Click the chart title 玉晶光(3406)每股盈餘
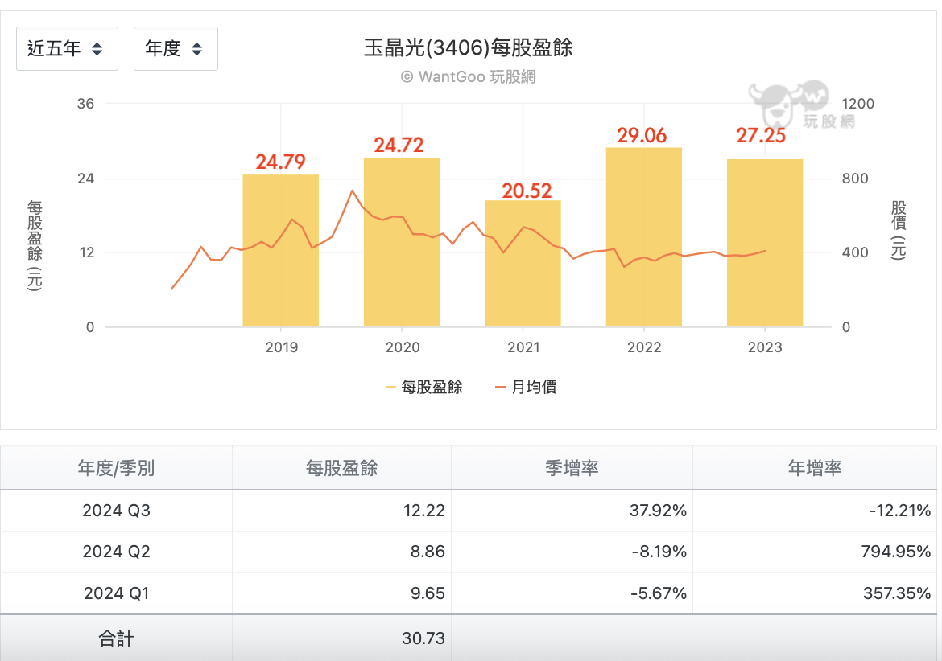The height and width of the screenshot is (661, 942). pyautogui.click(x=468, y=47)
